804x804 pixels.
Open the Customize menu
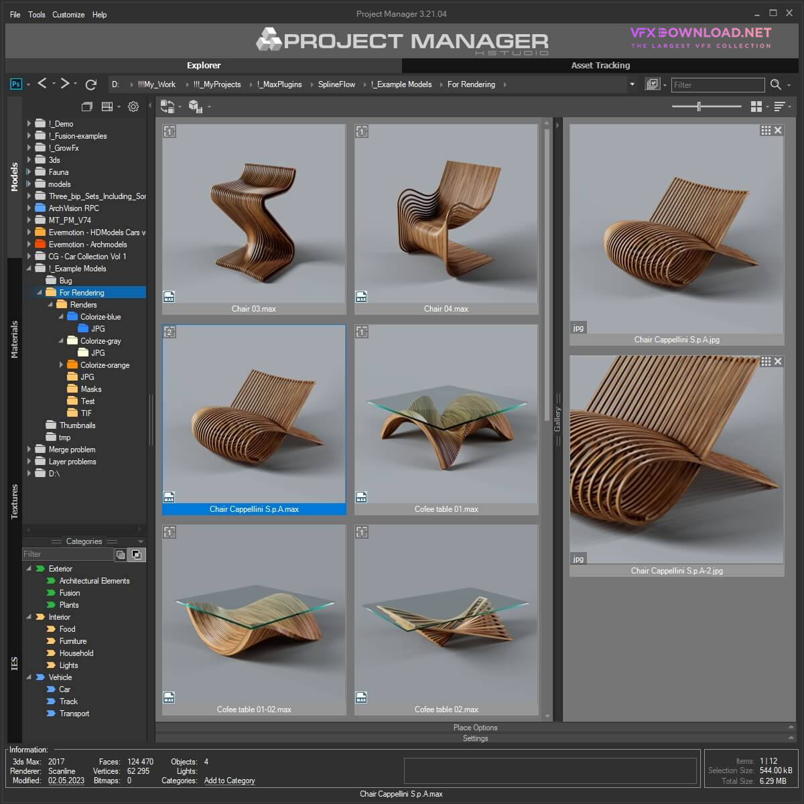[68, 14]
